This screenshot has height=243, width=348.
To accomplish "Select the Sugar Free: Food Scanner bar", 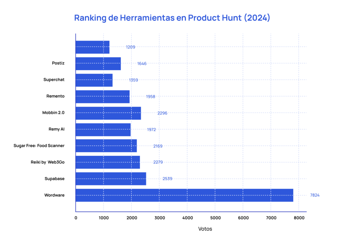I will coord(106,146).
